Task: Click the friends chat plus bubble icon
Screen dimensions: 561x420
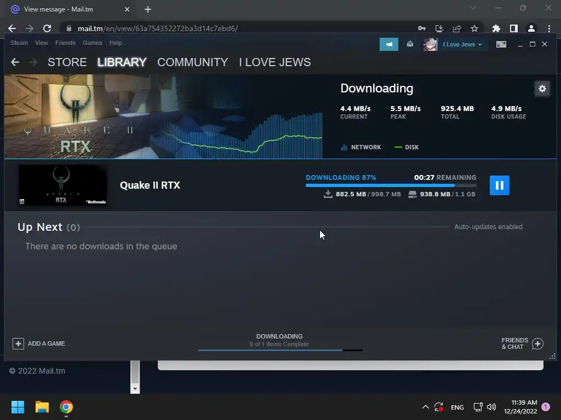Action: click(537, 343)
